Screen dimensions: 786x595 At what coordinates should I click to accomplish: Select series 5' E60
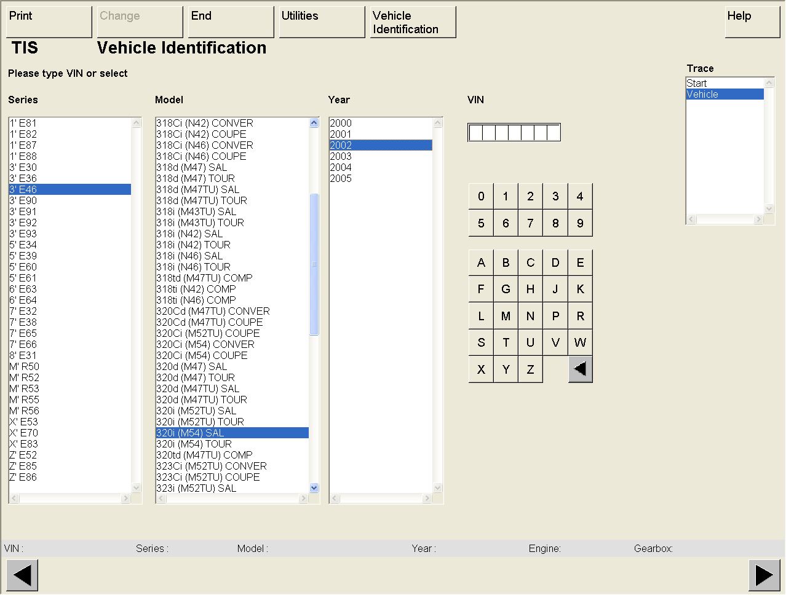coord(70,267)
